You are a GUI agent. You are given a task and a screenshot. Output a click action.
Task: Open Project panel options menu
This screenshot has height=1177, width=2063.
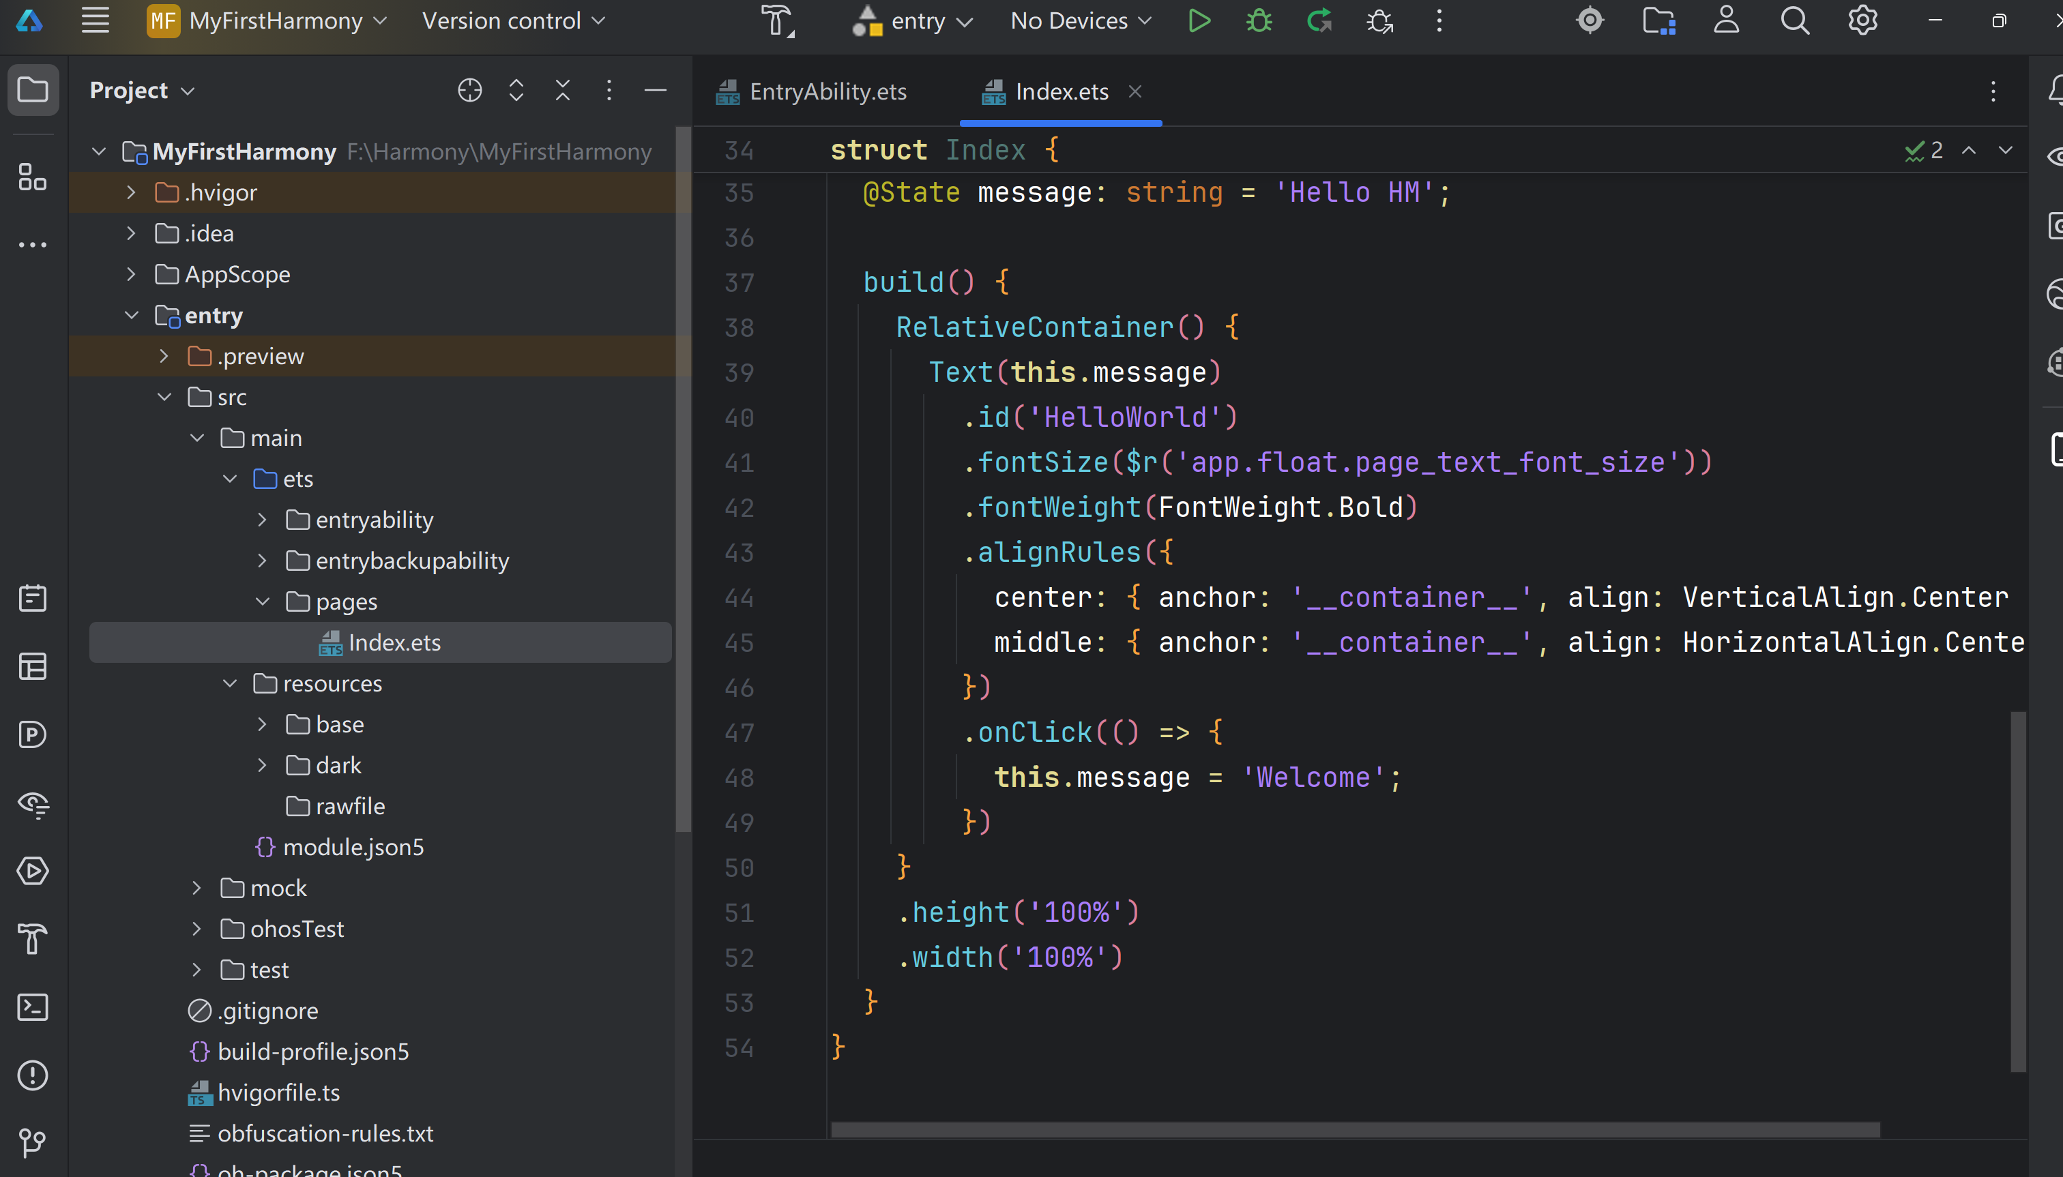tap(609, 91)
